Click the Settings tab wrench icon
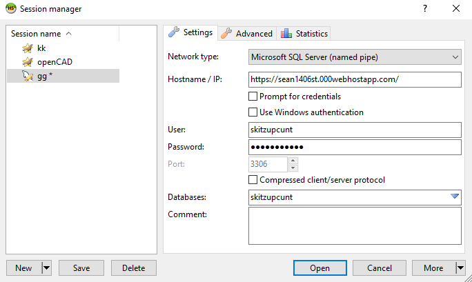472x282 pixels. [x=174, y=32]
